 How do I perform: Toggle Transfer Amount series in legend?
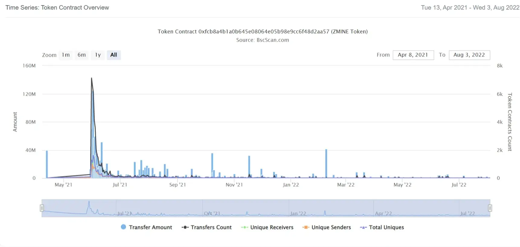[146, 227]
